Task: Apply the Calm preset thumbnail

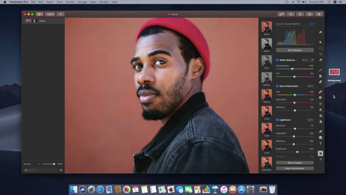Action: tap(267, 128)
